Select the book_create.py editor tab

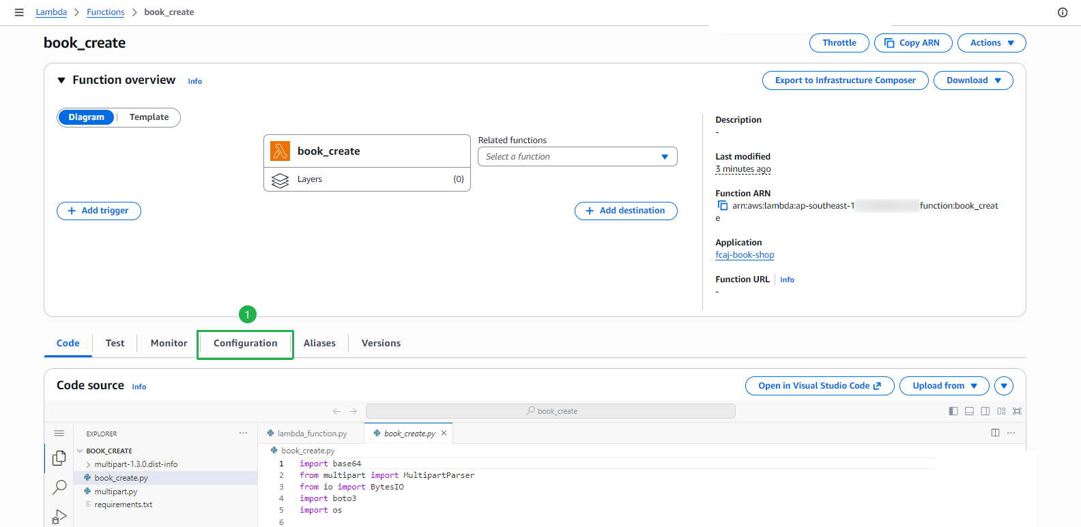pos(408,433)
